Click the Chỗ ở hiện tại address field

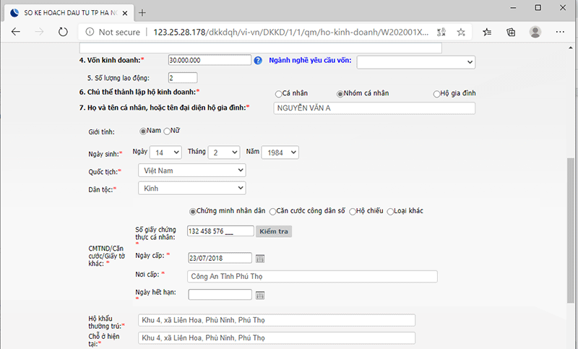pos(277,337)
